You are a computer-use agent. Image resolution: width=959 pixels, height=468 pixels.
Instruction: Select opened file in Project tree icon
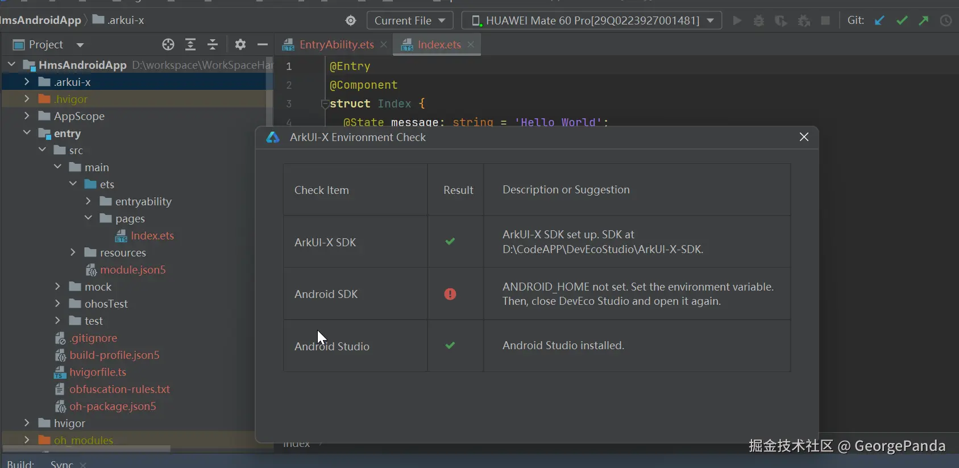168,44
